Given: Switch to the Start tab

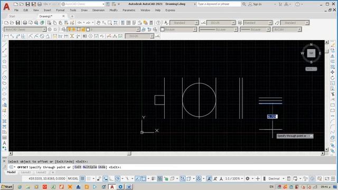Looking at the screenshot, I should 12,16.
